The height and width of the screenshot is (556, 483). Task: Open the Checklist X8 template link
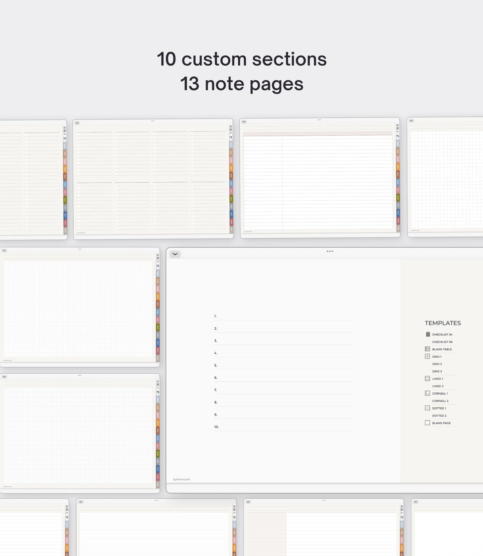(x=442, y=342)
